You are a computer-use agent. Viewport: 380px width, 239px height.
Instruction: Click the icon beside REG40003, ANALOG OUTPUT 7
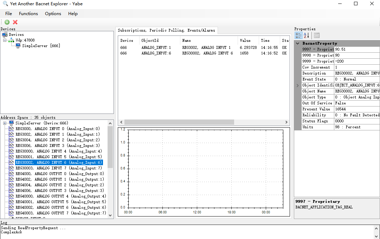[11, 213]
